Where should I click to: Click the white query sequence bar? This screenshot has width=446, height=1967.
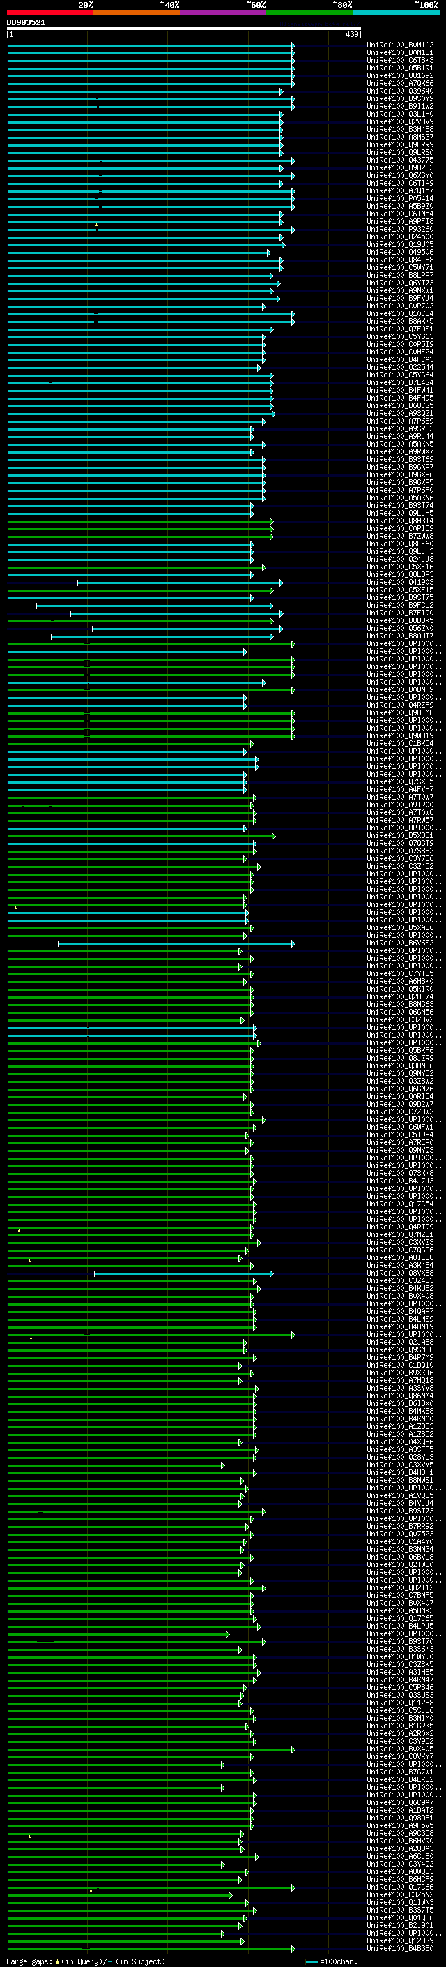[184, 28]
